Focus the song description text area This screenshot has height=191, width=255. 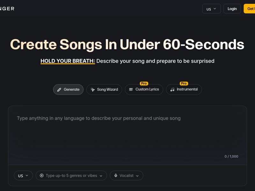coord(127,134)
